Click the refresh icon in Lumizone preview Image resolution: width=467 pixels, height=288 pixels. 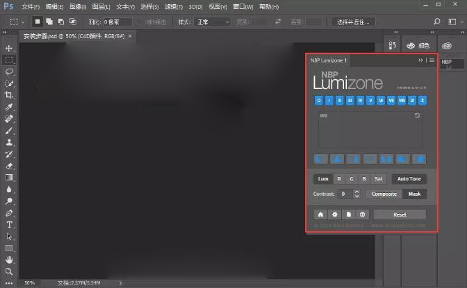[417, 115]
